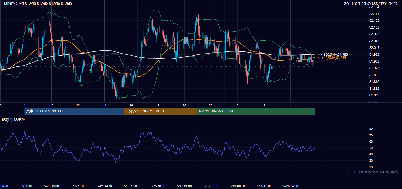
Task: Click the 82.103 price axis label
Action: click(374, 27)
